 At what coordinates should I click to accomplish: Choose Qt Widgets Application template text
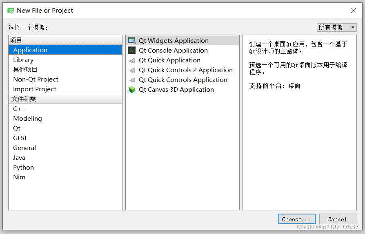click(x=174, y=40)
